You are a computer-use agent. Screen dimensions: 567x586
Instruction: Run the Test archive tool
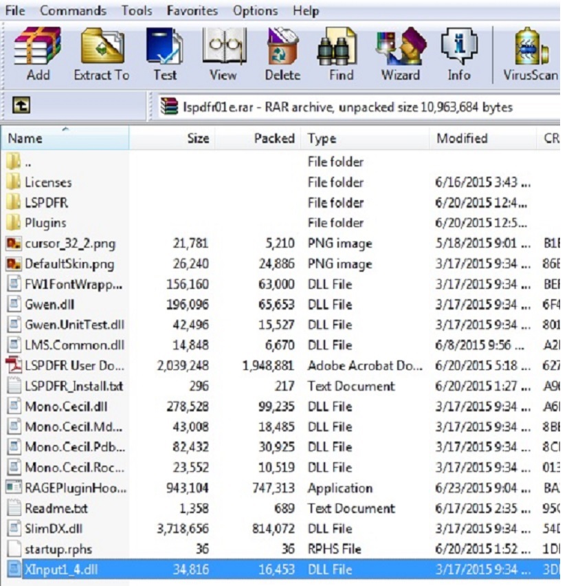(164, 46)
